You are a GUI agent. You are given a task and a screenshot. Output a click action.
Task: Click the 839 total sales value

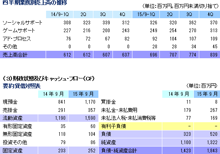point(214,54)
